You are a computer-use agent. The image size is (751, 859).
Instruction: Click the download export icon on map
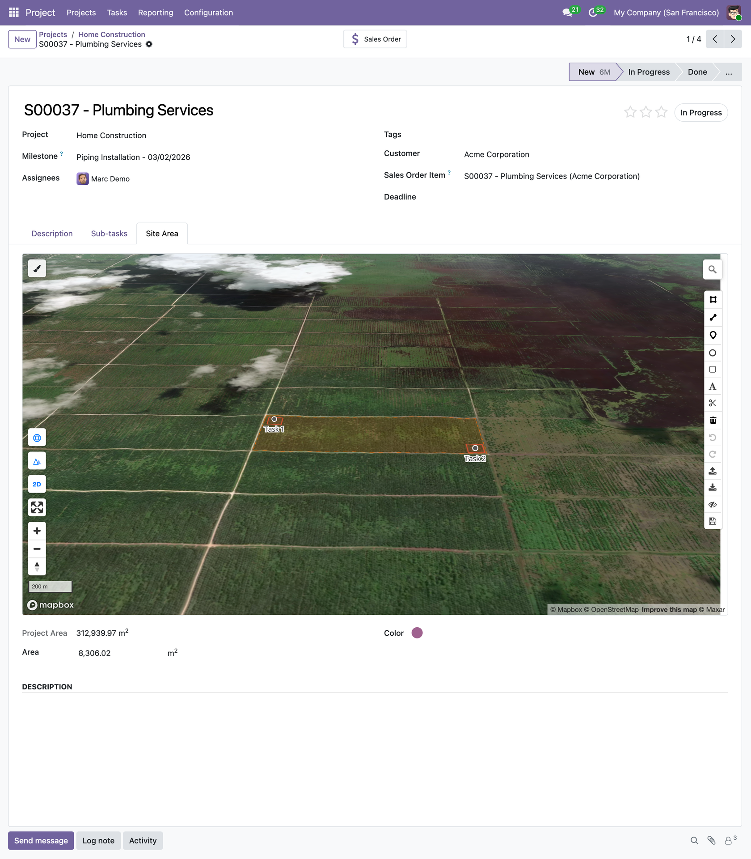point(713,487)
